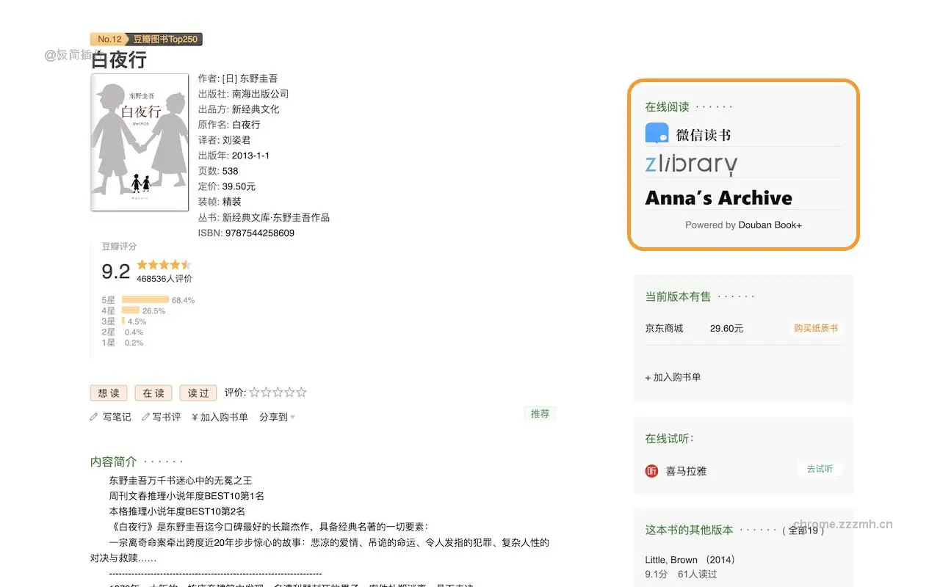Click the No.12 ranking badge

point(108,39)
